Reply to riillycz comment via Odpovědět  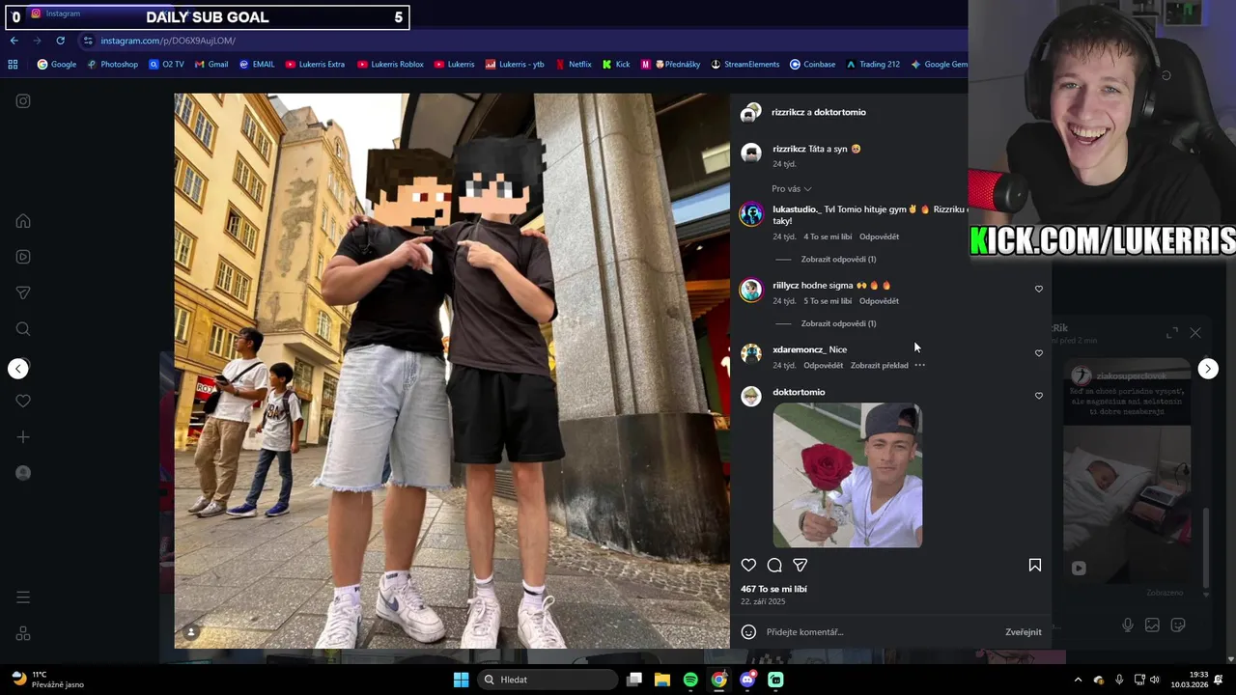tap(879, 301)
